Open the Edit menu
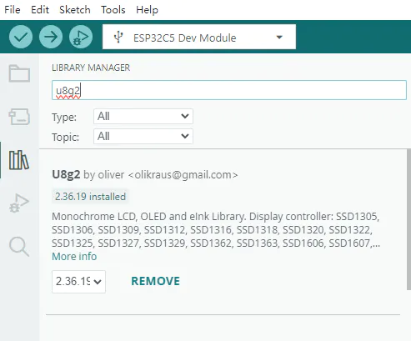 coord(40,10)
